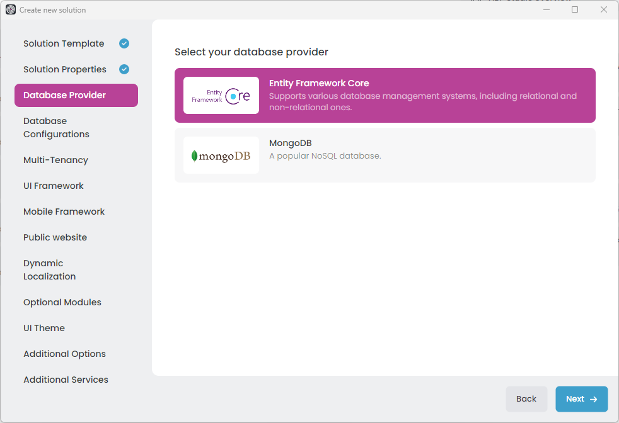Screen dimensions: 619x423
Task: Open the Optional Modules step
Action: coord(62,302)
